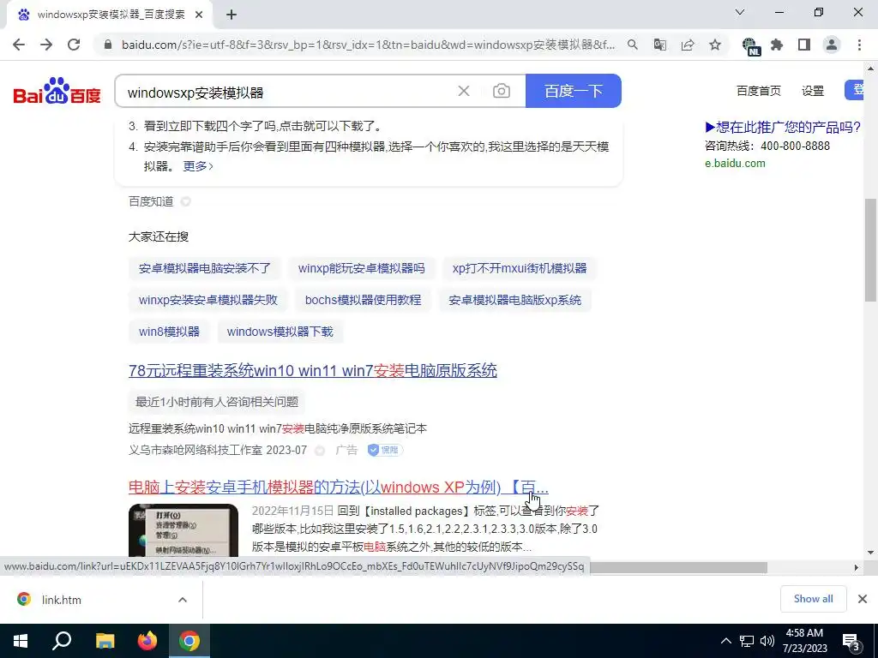Click the icon after 义乌市森呛网络科技工作室 2023-07
This screenshot has height=658, width=878.
tap(320, 451)
